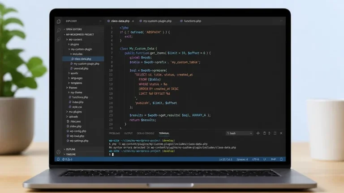
Task: Change indentation via Spaces: 4
Action: 242,159
